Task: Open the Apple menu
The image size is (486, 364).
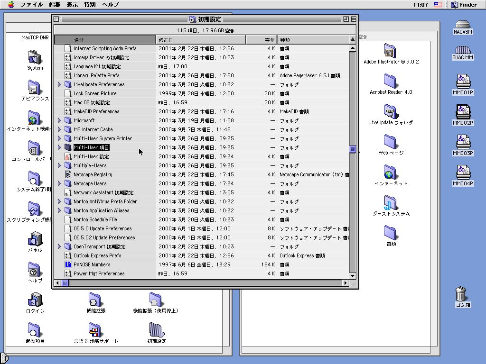Action: point(10,4)
